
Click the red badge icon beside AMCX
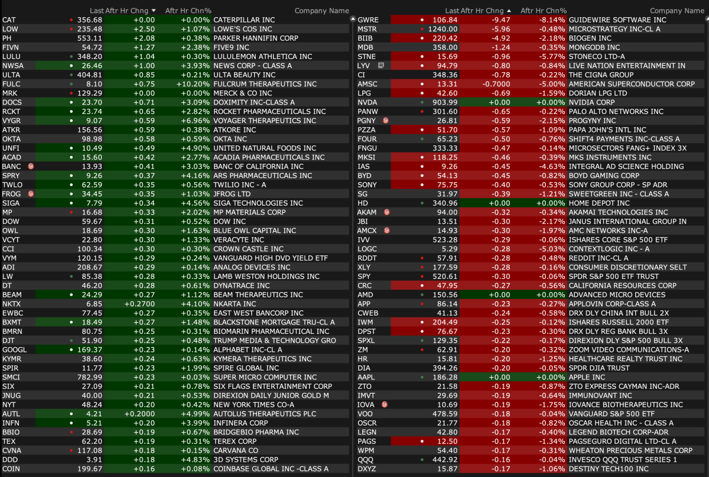tap(387, 230)
